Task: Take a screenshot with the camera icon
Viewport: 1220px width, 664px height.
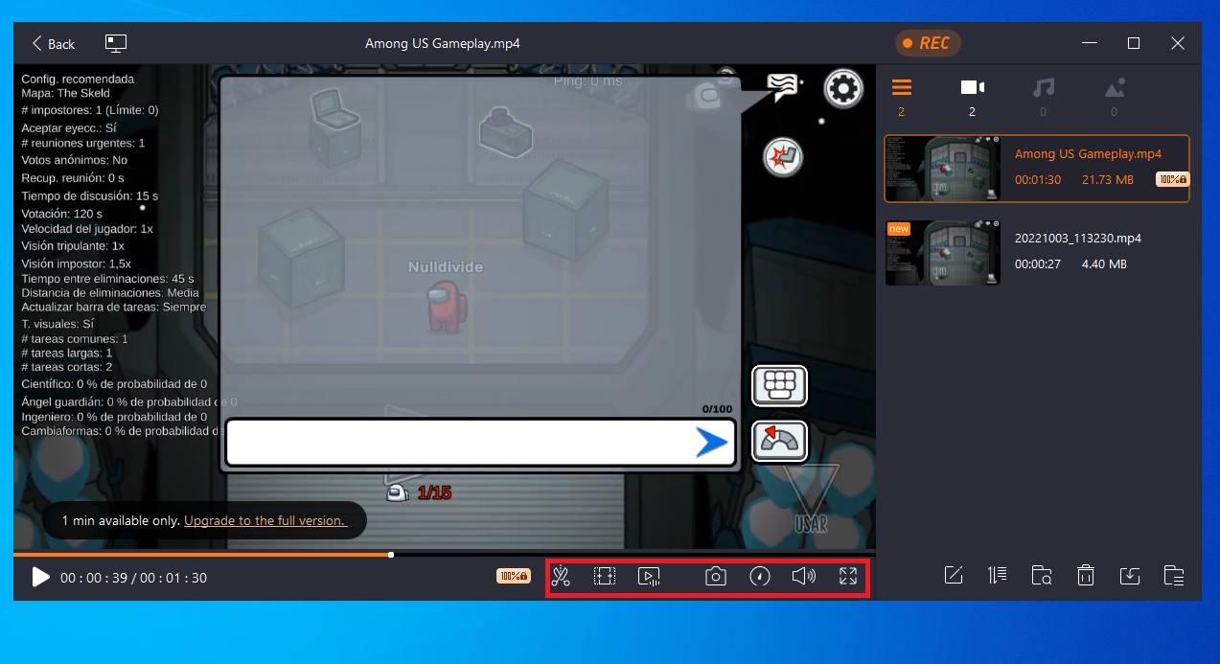Action: click(716, 577)
